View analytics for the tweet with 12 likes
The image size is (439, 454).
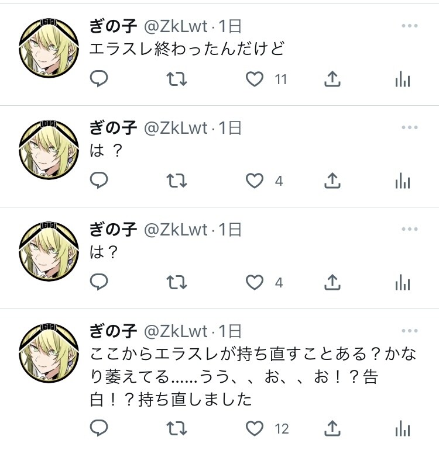[403, 428]
